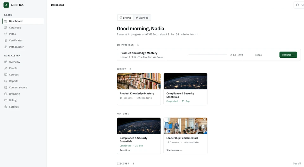304x167 pixels.
Task: Click the People icon in sidebar
Action: [6, 68]
